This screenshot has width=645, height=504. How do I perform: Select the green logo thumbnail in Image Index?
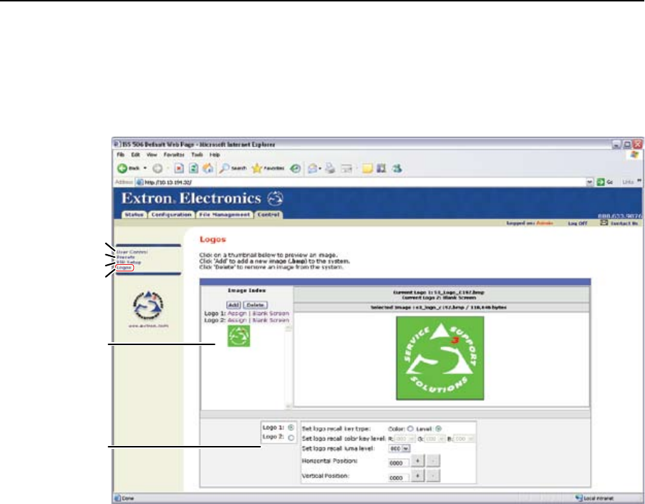(238, 336)
